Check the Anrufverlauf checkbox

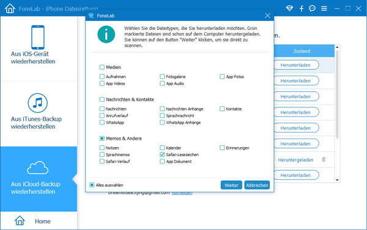point(102,115)
